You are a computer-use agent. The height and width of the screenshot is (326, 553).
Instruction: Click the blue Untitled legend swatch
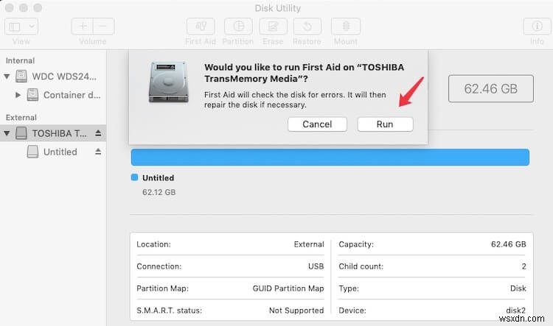pyautogui.click(x=134, y=177)
